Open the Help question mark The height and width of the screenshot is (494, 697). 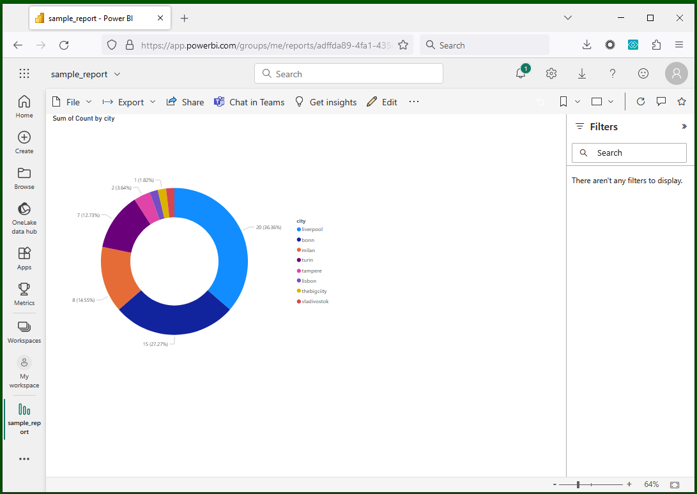(x=613, y=74)
